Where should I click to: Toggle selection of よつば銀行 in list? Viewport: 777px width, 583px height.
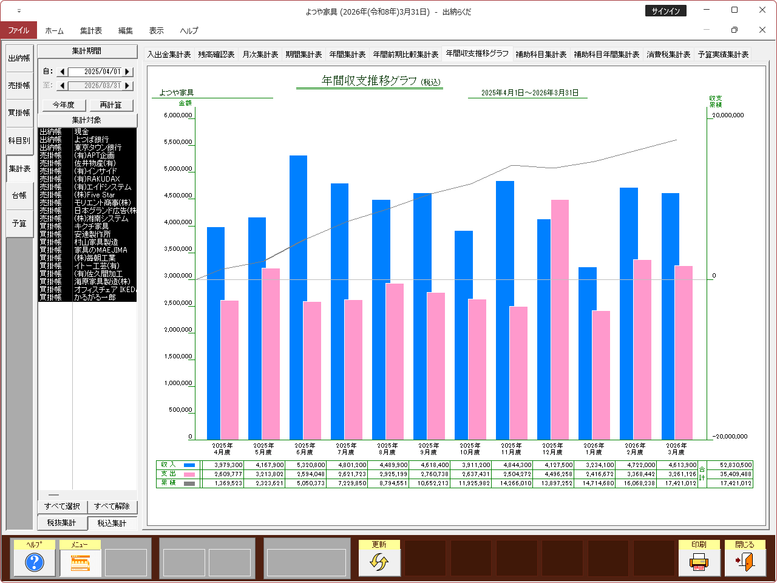tap(91, 140)
